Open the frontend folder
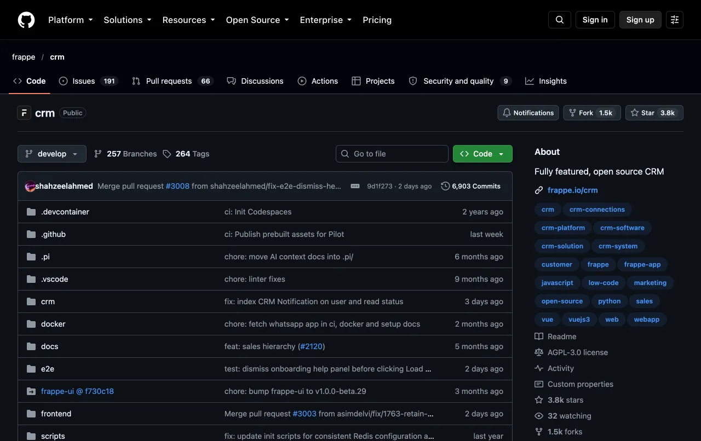The height and width of the screenshot is (441, 701). pos(56,414)
